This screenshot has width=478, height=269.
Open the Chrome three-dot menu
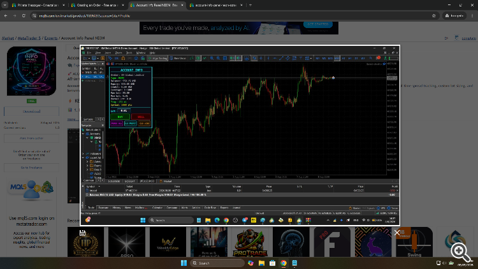coord(472,15)
